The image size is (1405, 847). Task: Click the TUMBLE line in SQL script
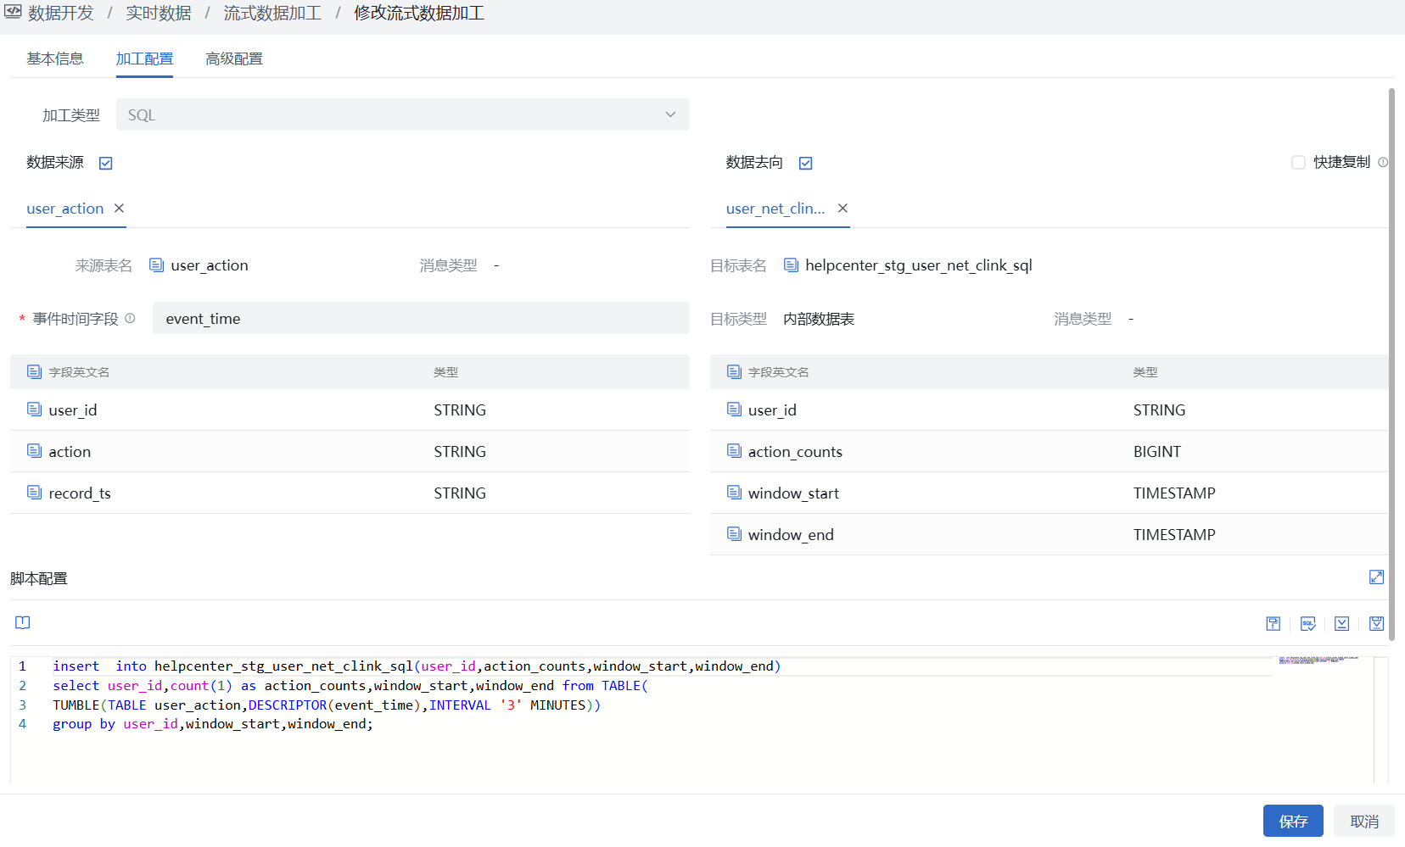(x=327, y=705)
